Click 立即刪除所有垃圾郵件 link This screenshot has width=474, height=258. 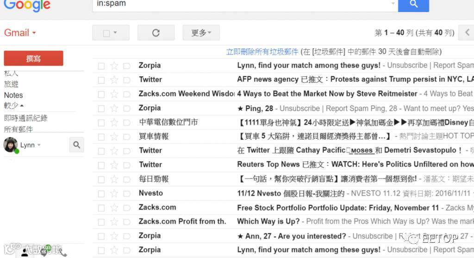[x=262, y=52]
